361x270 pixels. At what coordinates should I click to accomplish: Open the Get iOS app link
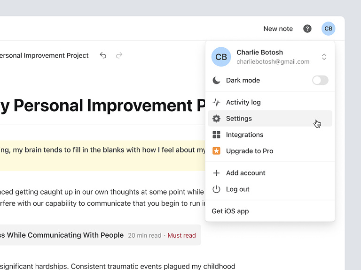(230, 211)
